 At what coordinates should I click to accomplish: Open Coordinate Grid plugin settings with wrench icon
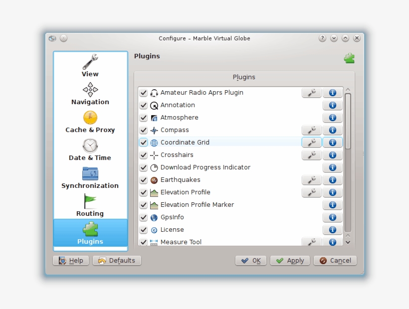(x=311, y=142)
